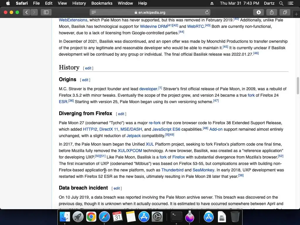This screenshot has height=225, width=300.
Task: Follow the WebExtensions link
Action: click(73, 20)
